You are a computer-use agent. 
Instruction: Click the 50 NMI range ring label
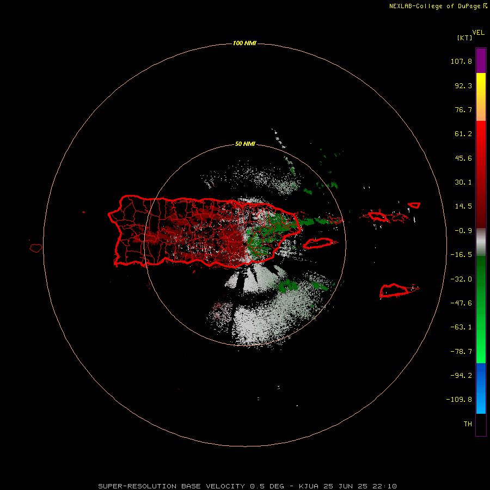click(x=245, y=144)
